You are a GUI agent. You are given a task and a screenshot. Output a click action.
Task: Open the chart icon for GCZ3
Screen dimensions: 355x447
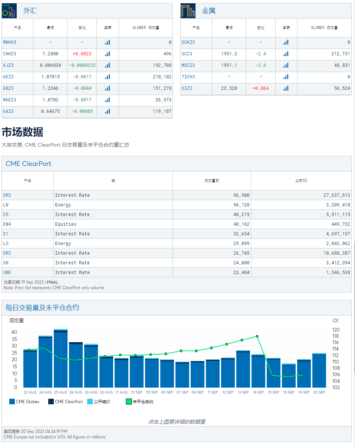coord(286,54)
